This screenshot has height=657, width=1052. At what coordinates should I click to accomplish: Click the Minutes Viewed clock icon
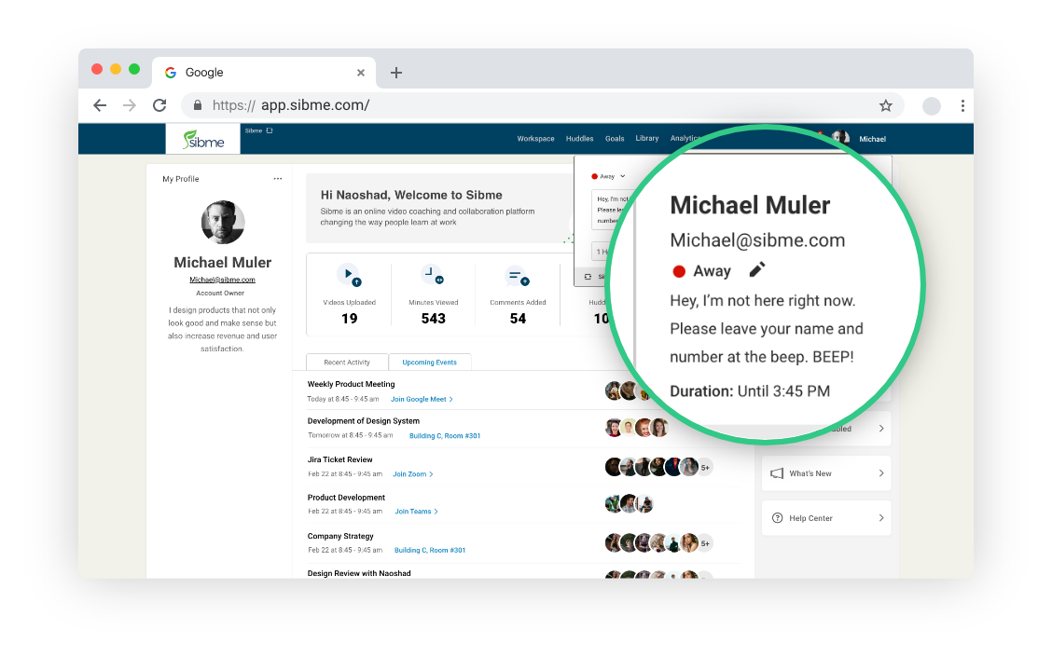pos(433,275)
